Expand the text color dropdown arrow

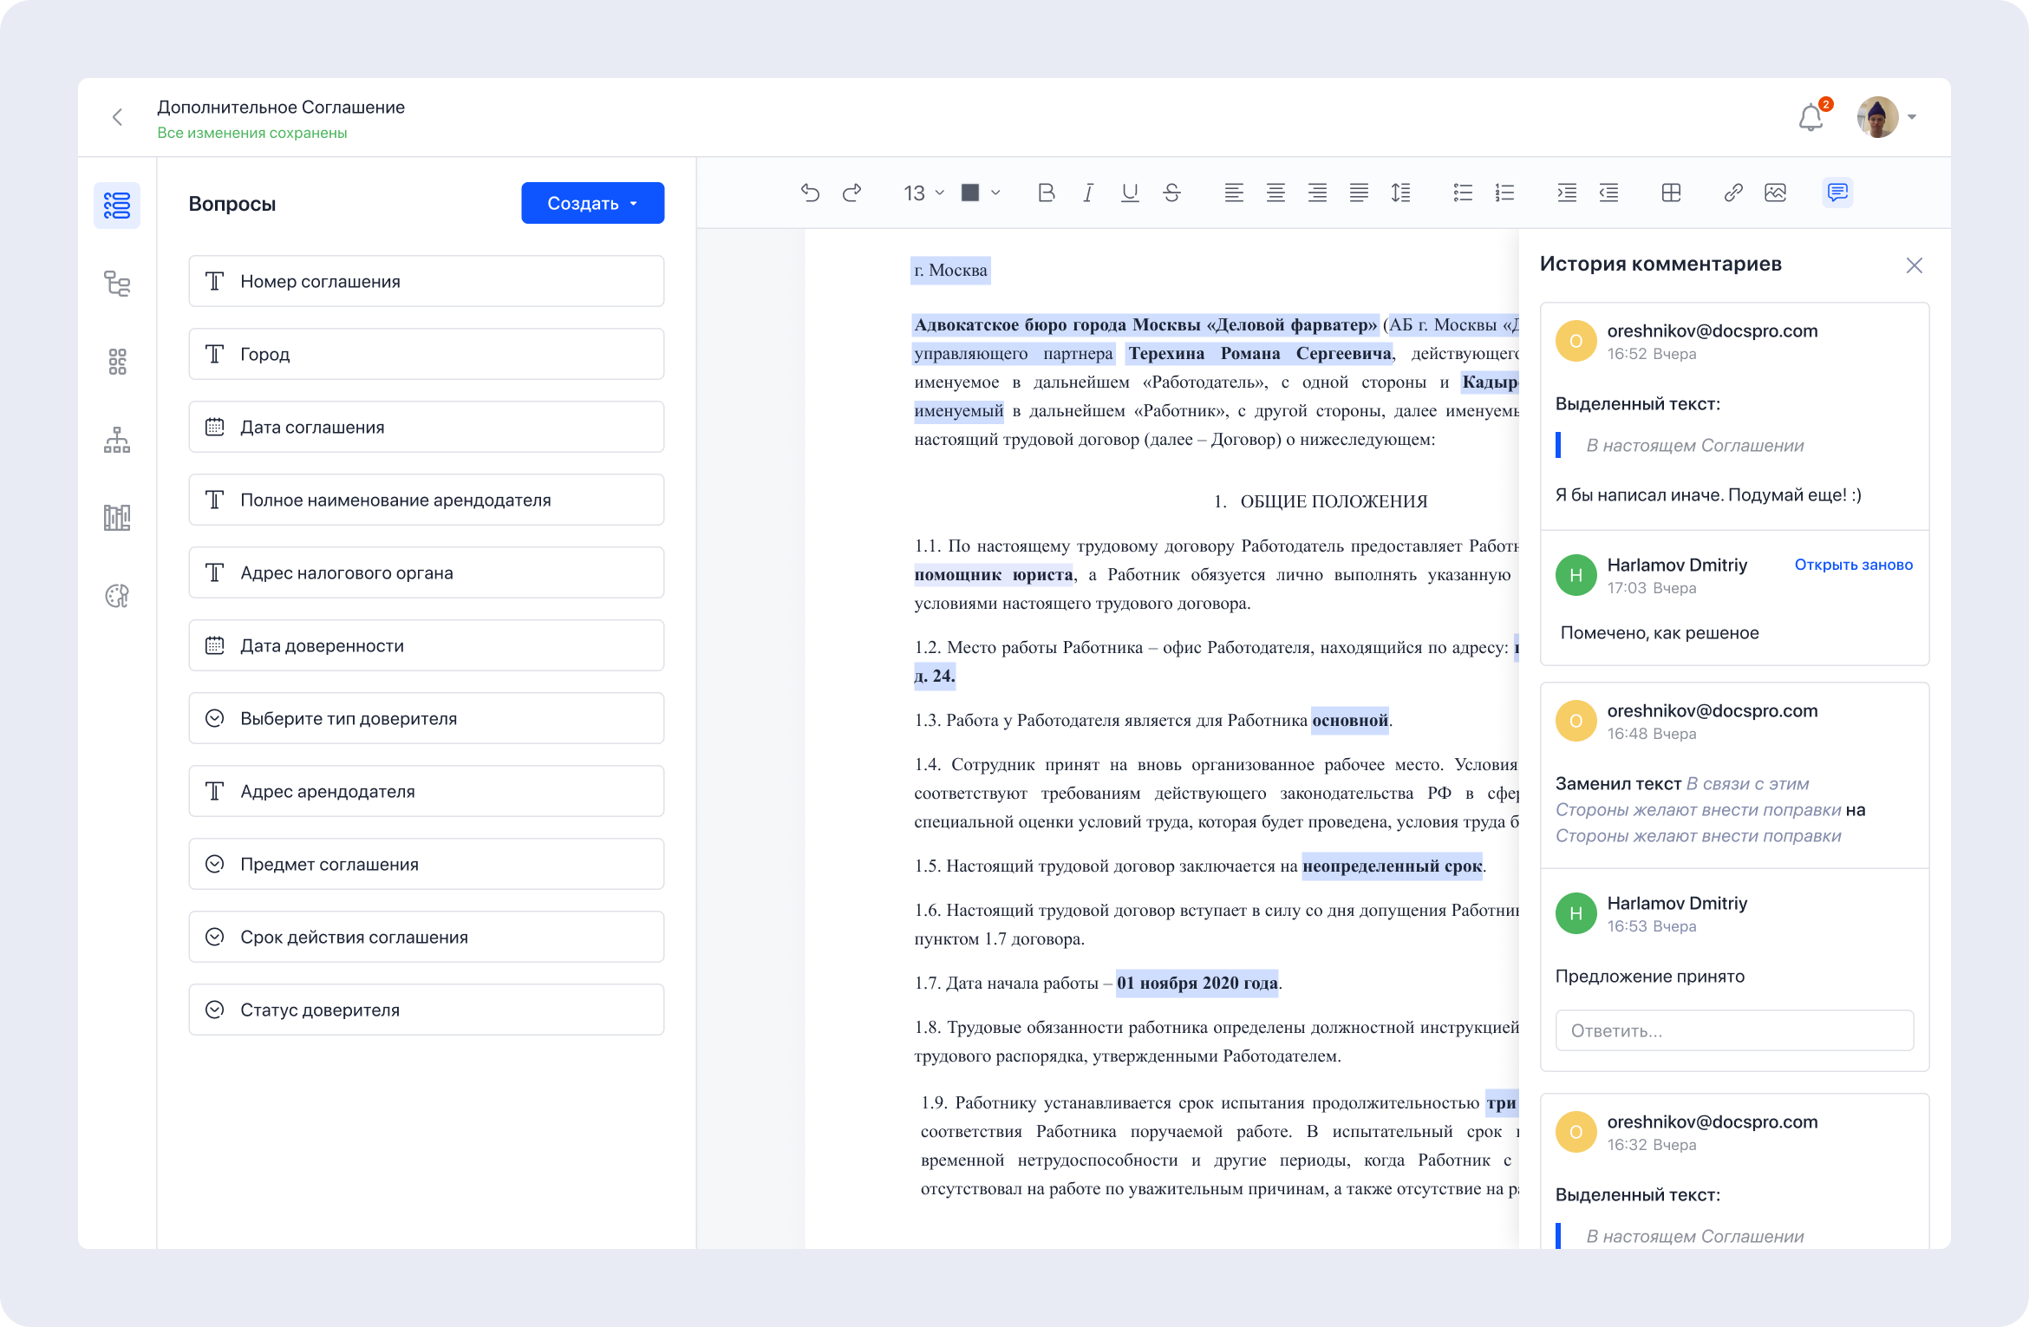pyautogui.click(x=995, y=193)
